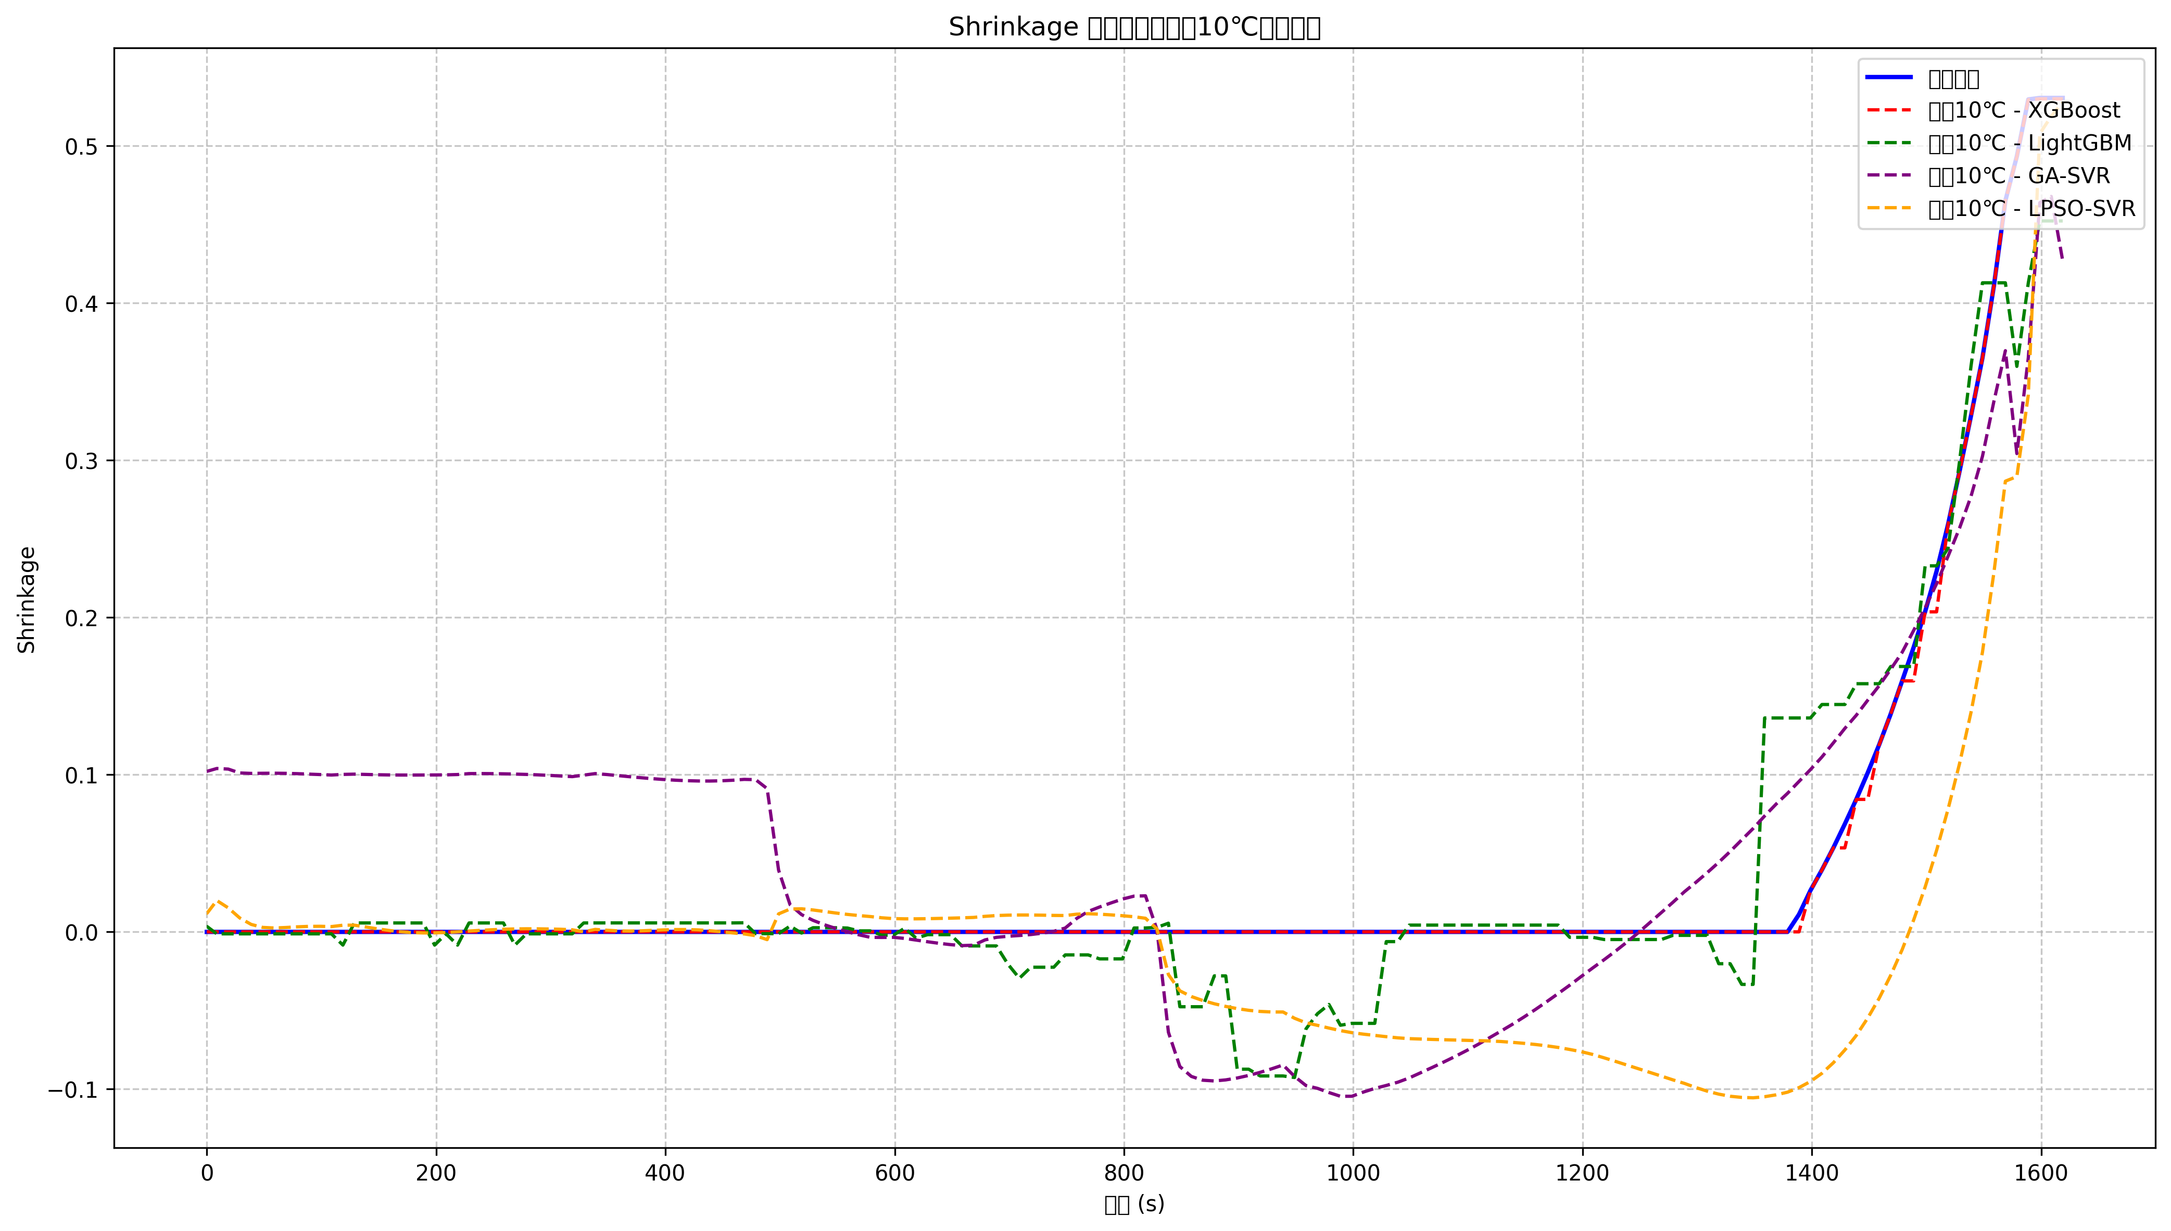The width and height of the screenshot is (2171, 1231).
Task: Click the 0.1 y-axis tick label
Action: [x=81, y=775]
